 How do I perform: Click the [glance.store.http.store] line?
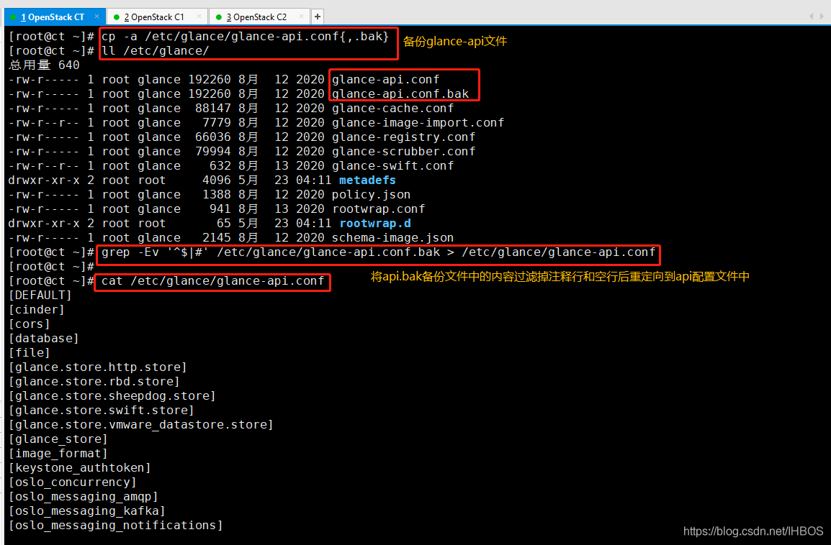point(97,367)
